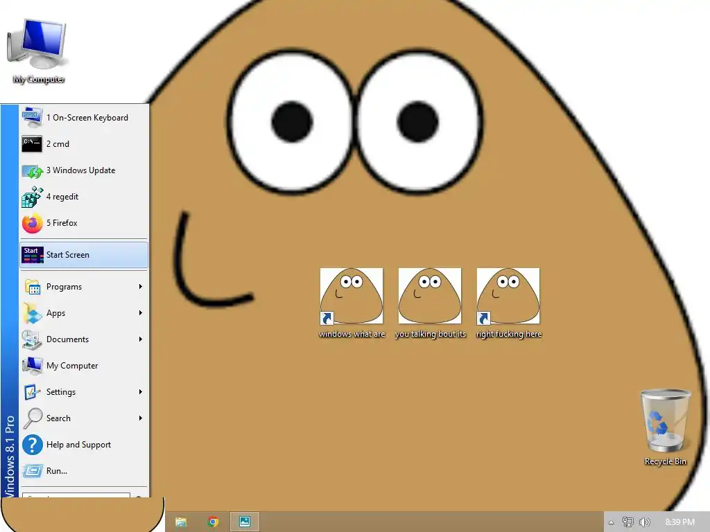710x532 pixels.
Task: Click the cmd console icon
Action: 32,144
